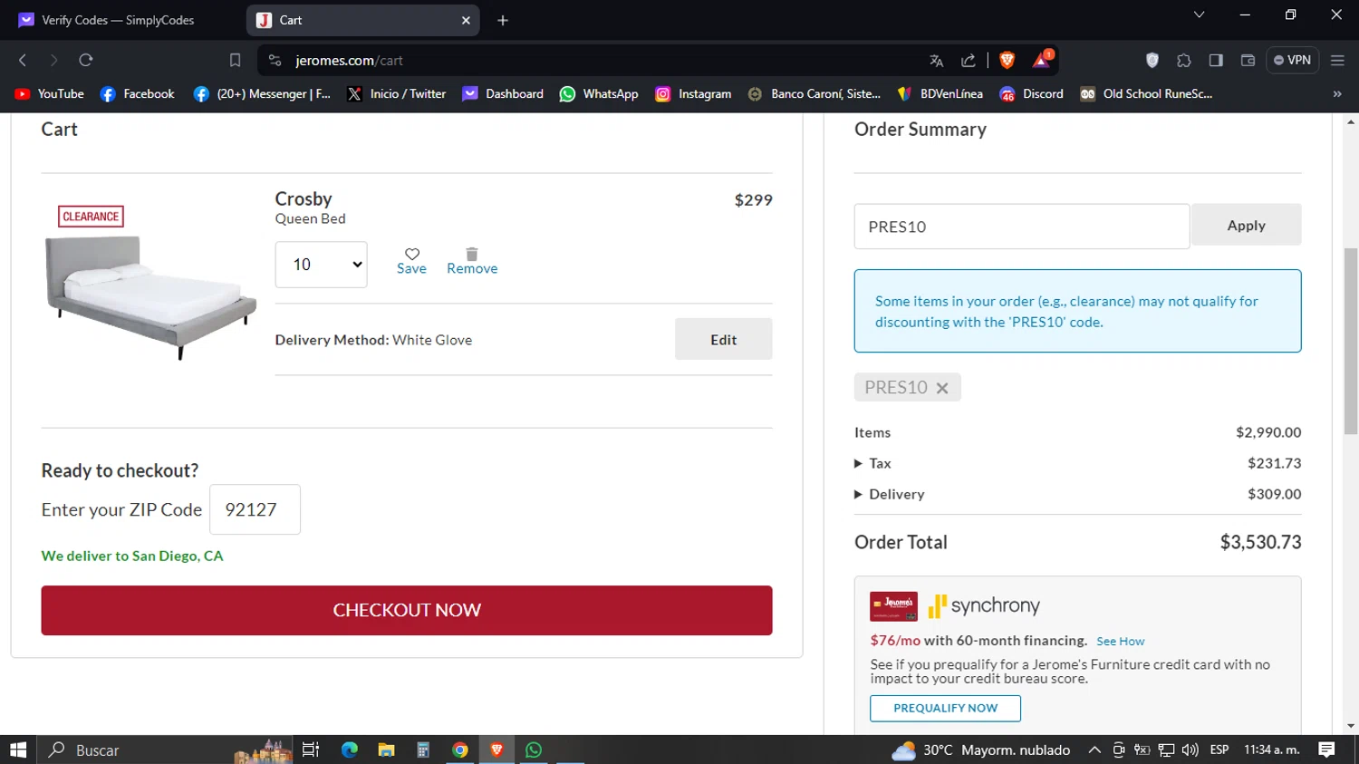Open the extensions puzzle icon

pos(1184,61)
